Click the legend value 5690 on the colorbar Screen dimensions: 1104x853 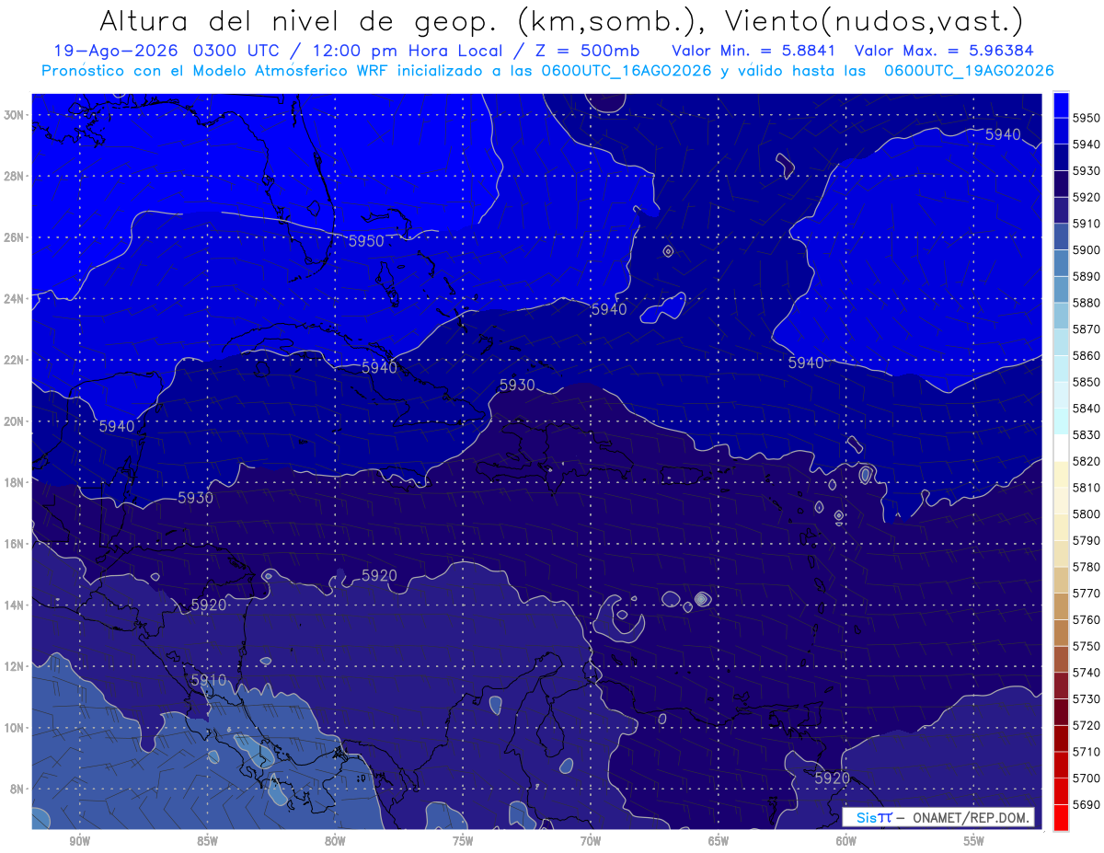pos(1087,804)
